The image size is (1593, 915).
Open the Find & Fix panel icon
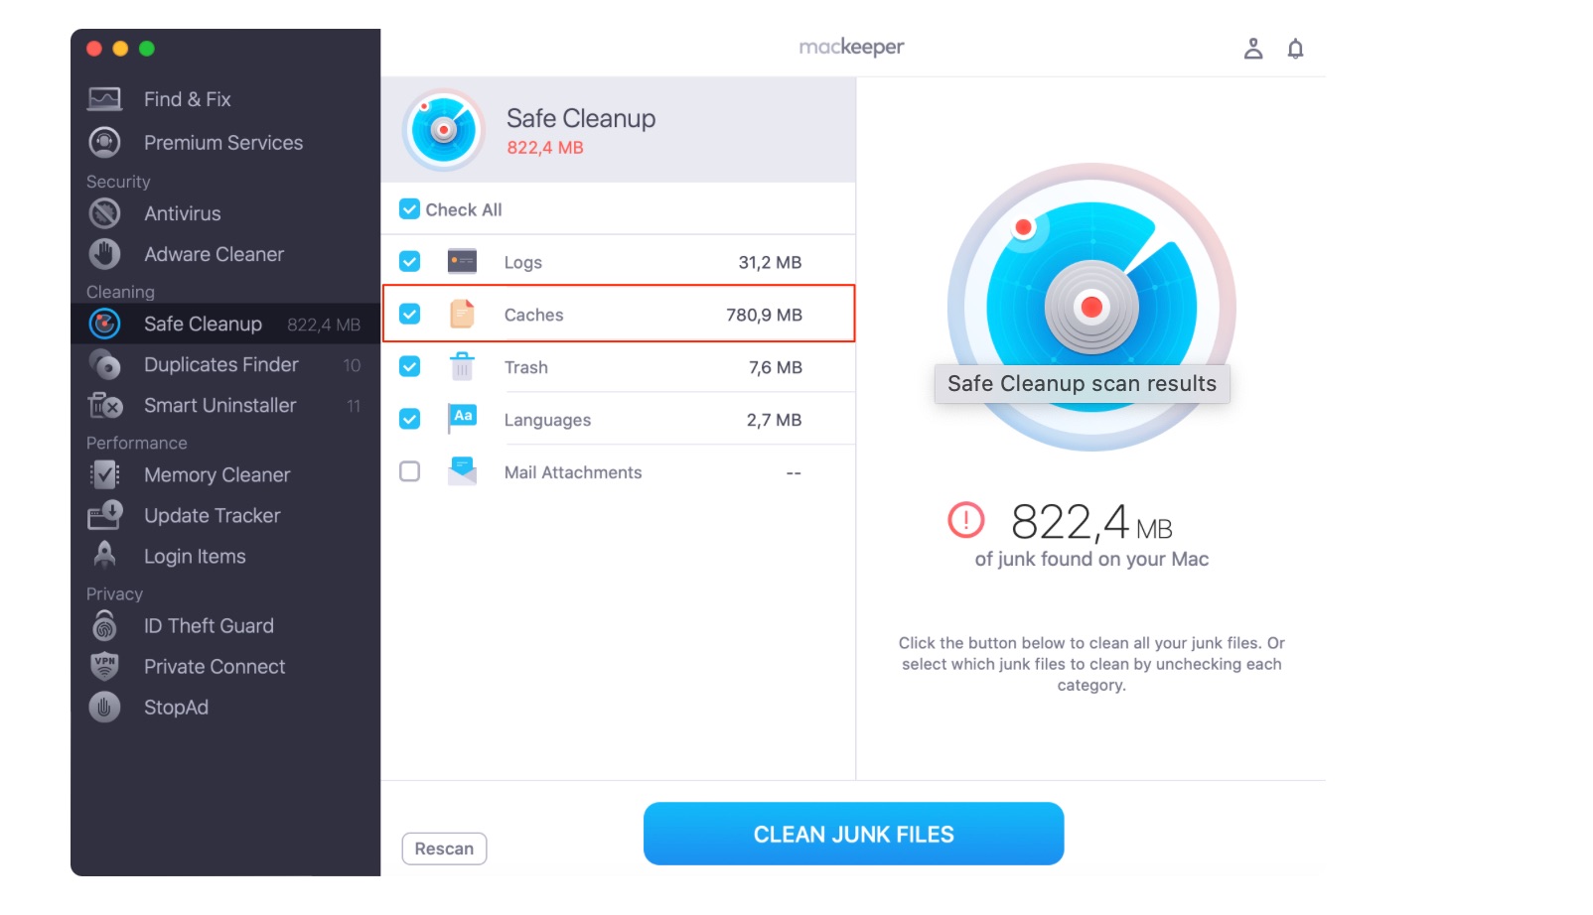(104, 97)
